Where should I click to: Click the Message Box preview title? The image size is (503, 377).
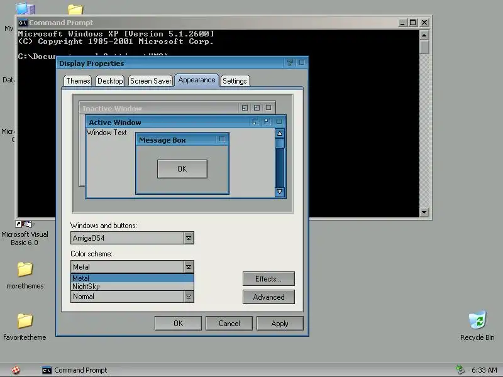[x=162, y=140]
